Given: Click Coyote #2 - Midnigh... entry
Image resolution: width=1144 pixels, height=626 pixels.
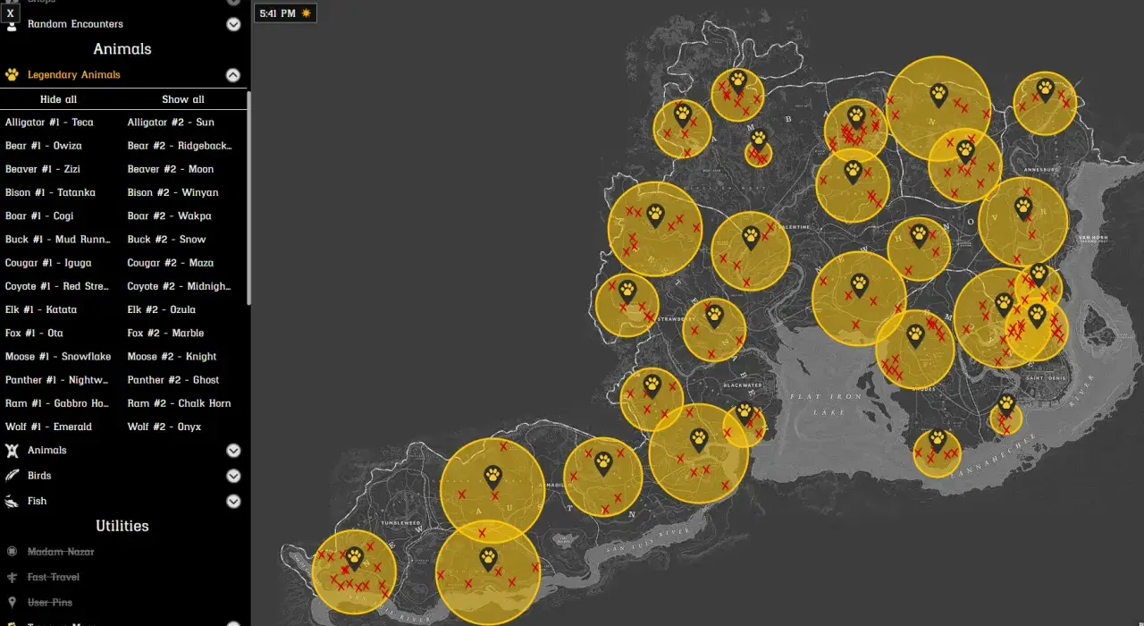Looking at the screenshot, I should (x=180, y=286).
